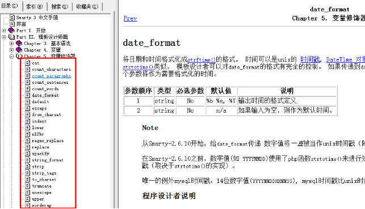The image size is (365, 209).
Task: Follow the strtotime() link
Action: [138, 67]
